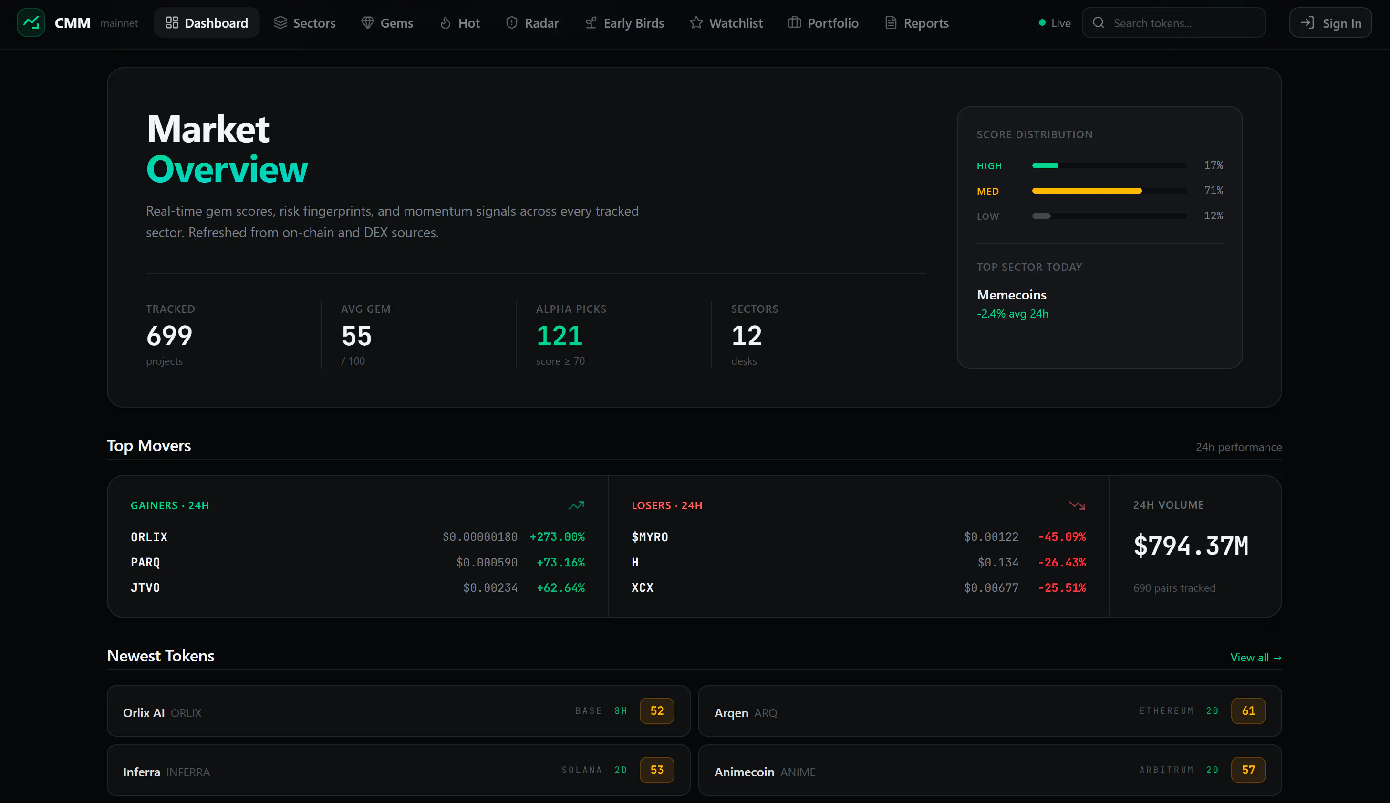This screenshot has height=803, width=1390.
Task: Click the Tracked 699 projects stat
Action: 170,335
